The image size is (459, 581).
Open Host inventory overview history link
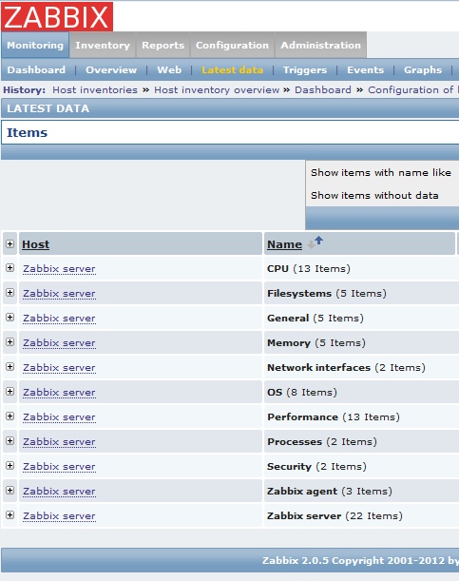coord(217,90)
